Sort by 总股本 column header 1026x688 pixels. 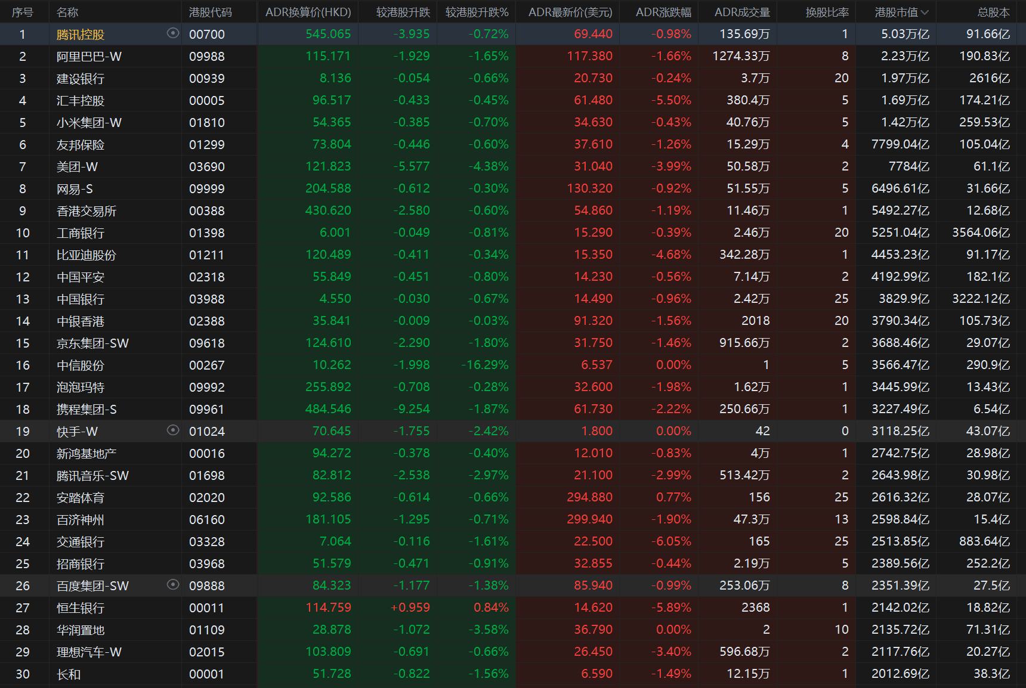(994, 12)
